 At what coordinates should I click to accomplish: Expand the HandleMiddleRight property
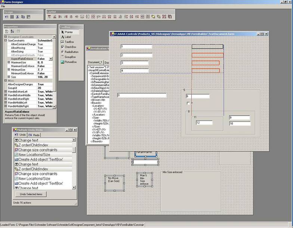(x=6, y=106)
